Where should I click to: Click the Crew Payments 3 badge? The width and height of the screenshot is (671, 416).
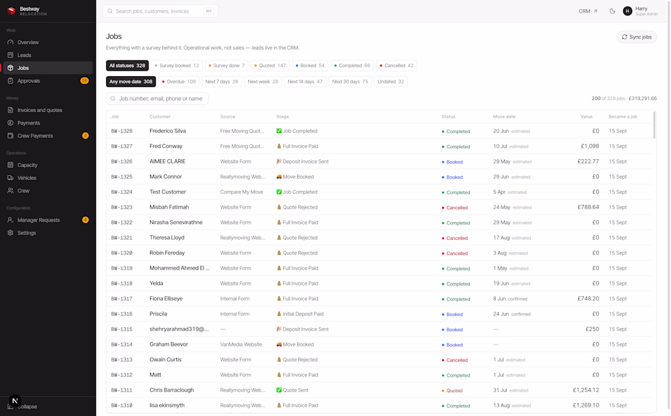click(85, 135)
